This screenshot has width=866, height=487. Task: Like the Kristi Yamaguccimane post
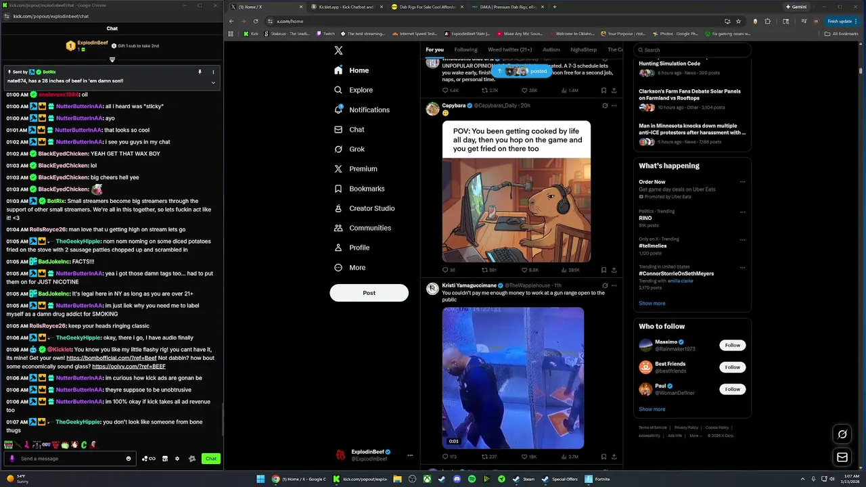[529, 457]
